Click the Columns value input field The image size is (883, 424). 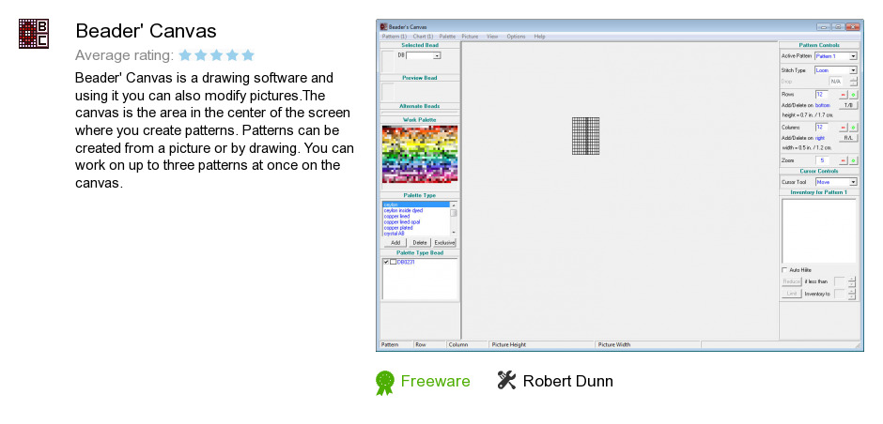pos(822,128)
